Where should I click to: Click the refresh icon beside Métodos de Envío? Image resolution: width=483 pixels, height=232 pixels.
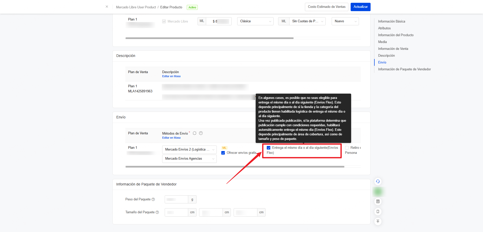(x=195, y=133)
